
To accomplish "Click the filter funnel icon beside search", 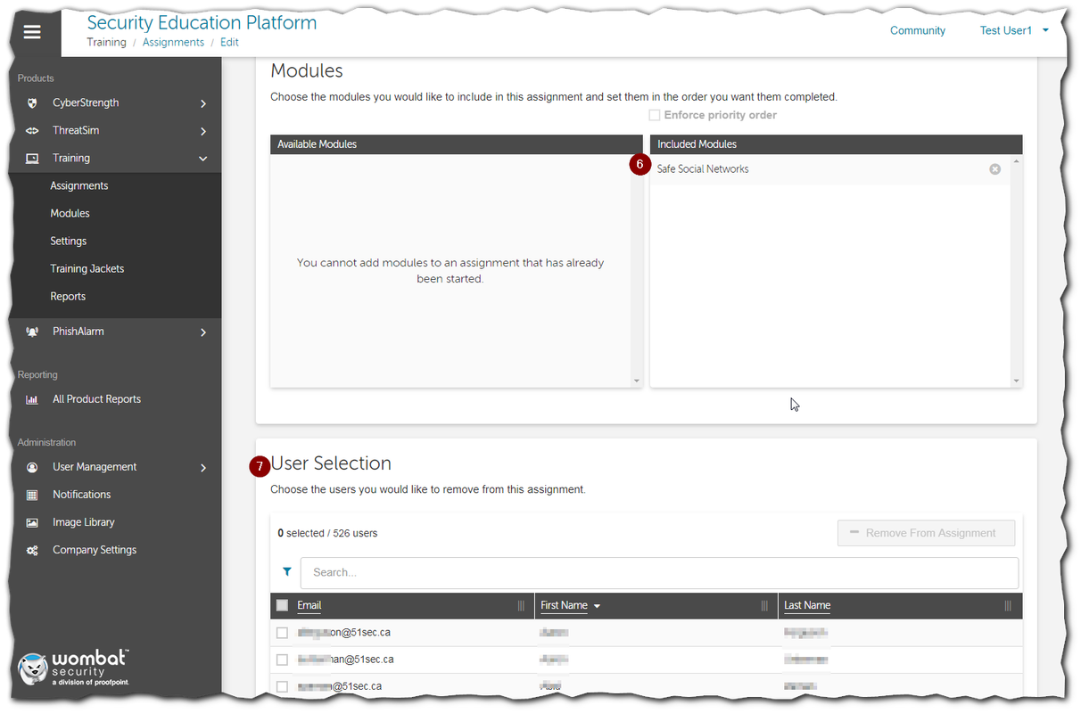I will pos(287,572).
